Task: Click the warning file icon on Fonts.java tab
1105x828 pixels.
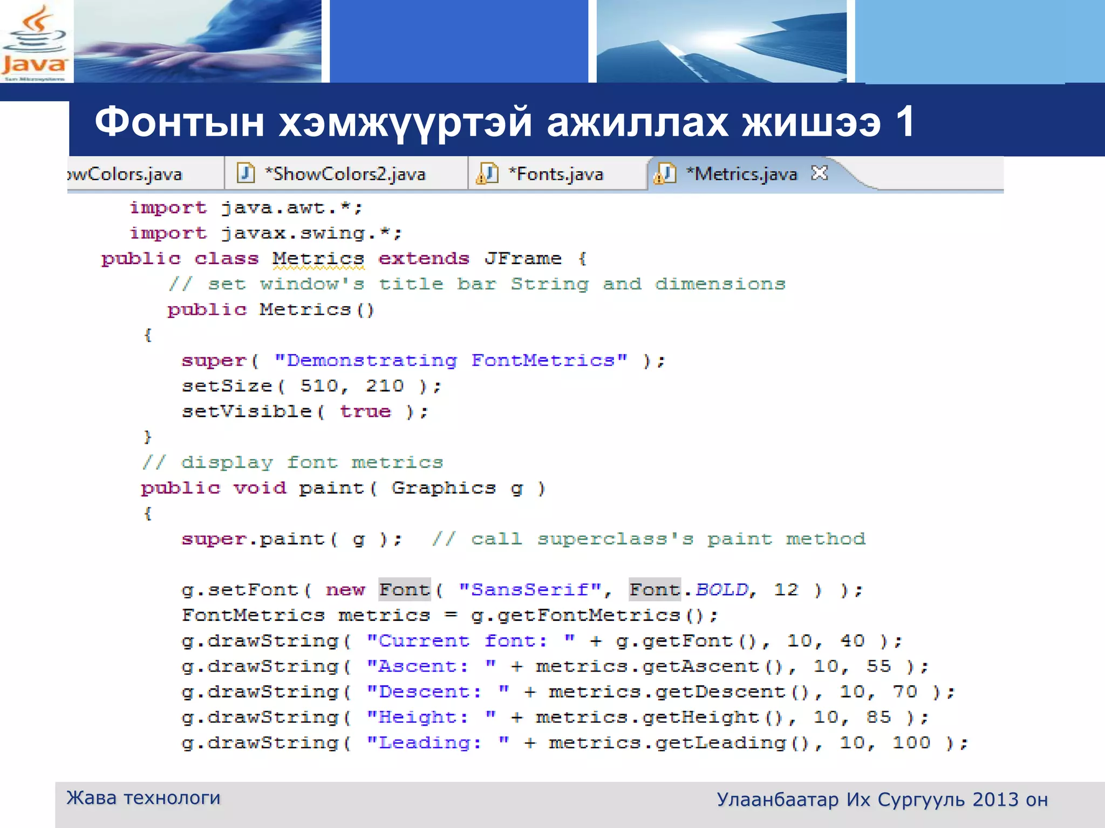Action: point(487,174)
